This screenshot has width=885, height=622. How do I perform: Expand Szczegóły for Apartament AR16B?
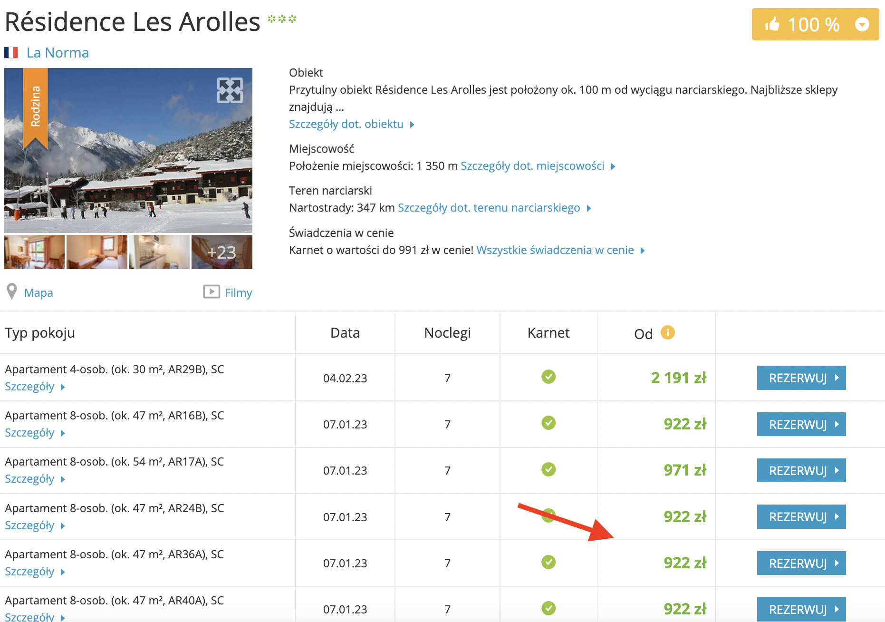click(35, 433)
